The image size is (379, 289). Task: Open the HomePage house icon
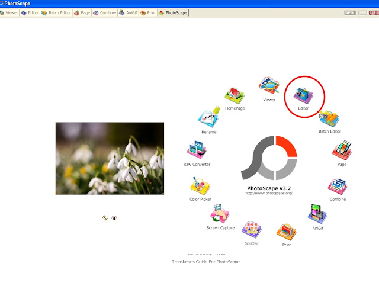pyautogui.click(x=235, y=96)
